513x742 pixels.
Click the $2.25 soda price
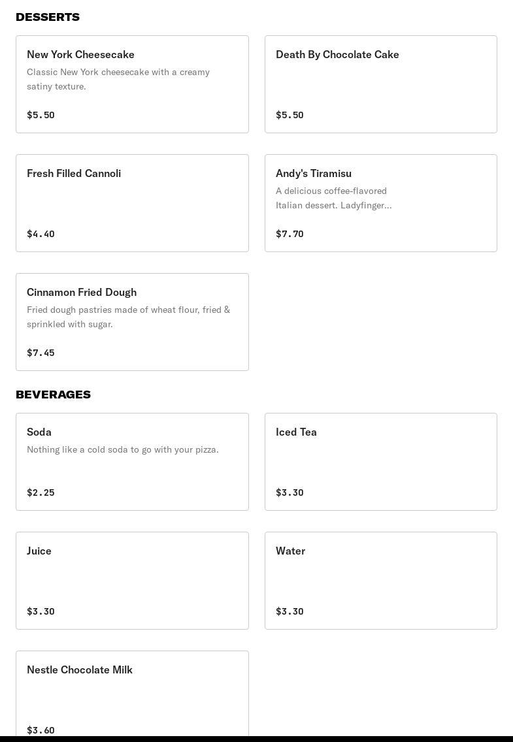click(41, 492)
